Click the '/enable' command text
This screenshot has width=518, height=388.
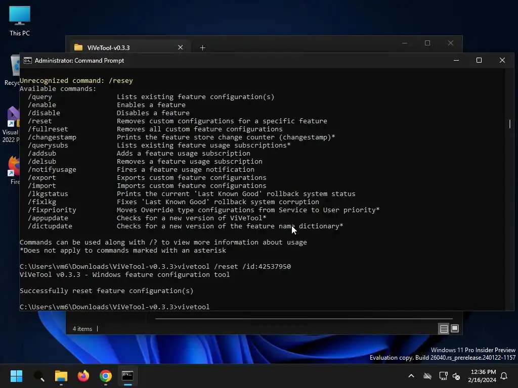pyautogui.click(x=42, y=105)
